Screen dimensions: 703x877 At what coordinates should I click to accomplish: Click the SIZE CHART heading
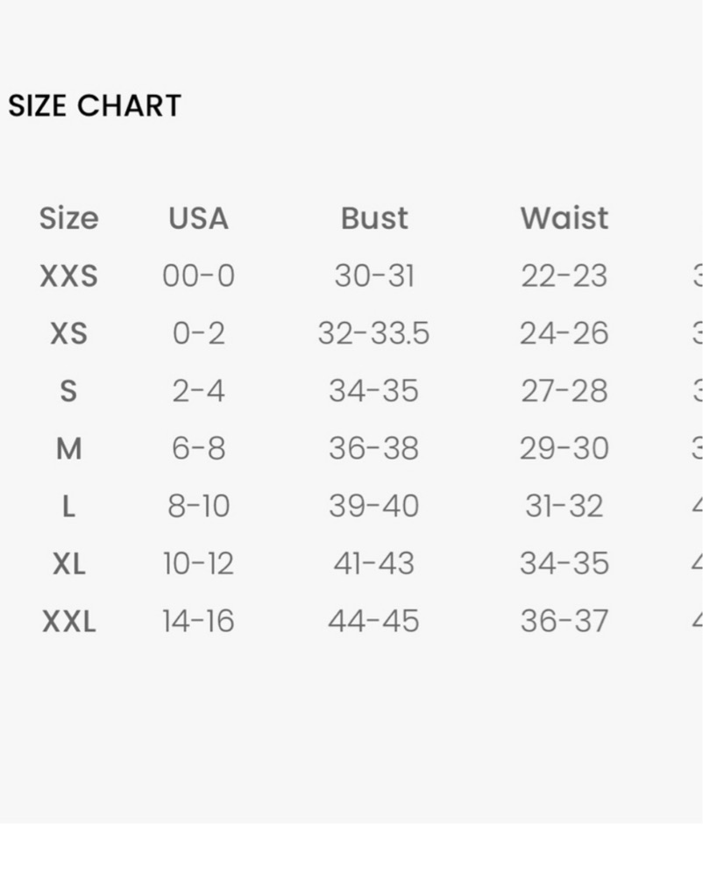[95, 105]
